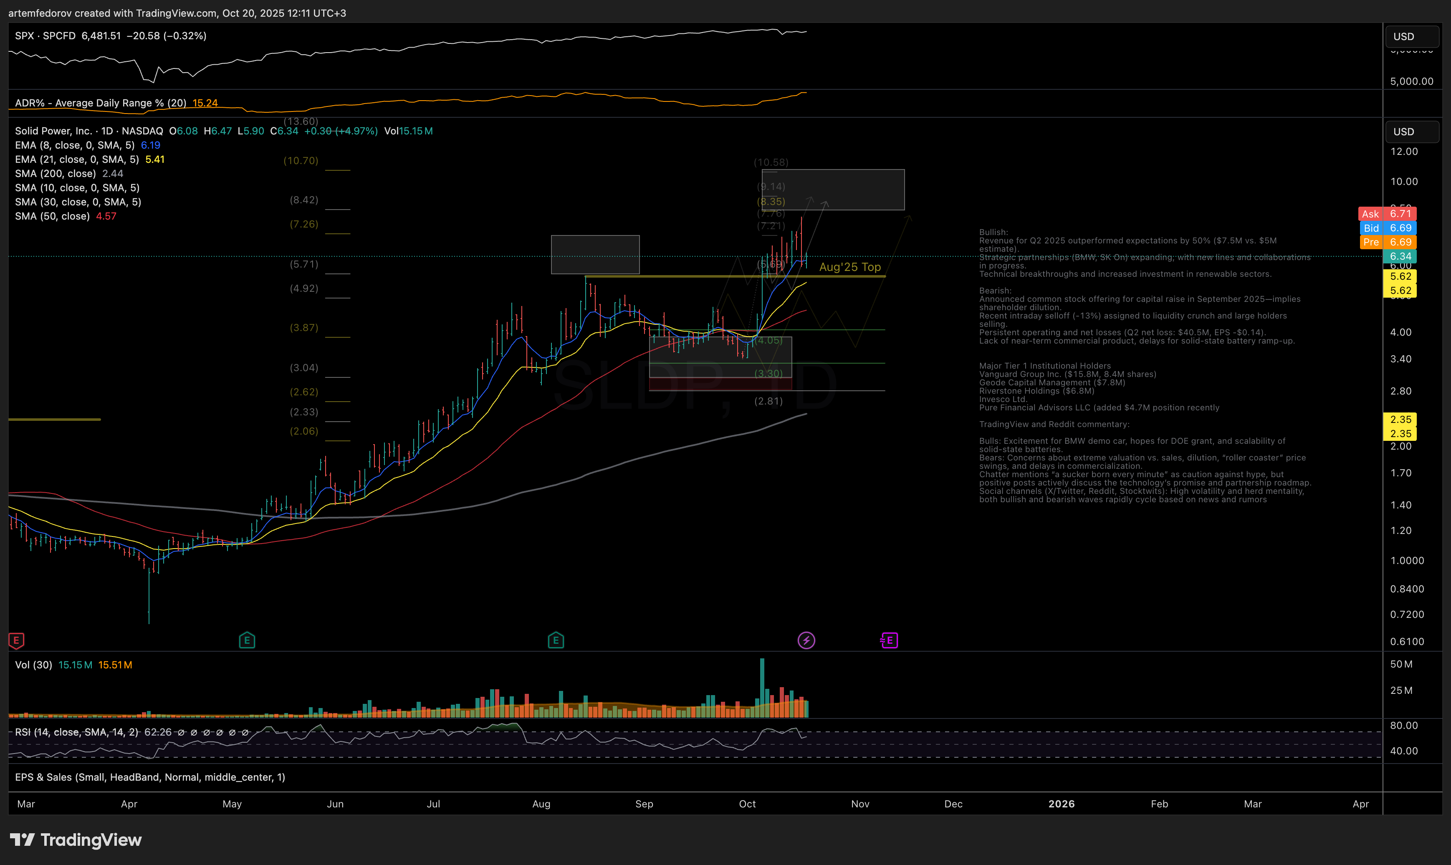This screenshot has height=865, width=1451.
Task: Click the Sep label on time axis
Action: (x=644, y=804)
